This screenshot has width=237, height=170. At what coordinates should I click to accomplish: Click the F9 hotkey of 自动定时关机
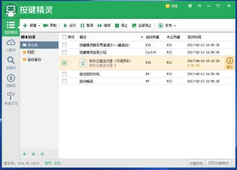[148, 74]
